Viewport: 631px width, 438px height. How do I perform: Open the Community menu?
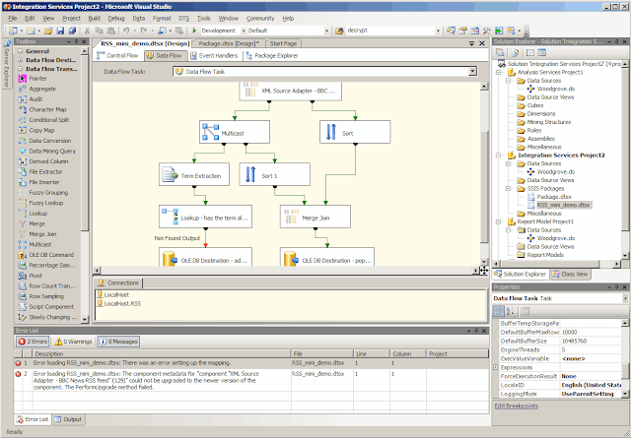click(260, 19)
